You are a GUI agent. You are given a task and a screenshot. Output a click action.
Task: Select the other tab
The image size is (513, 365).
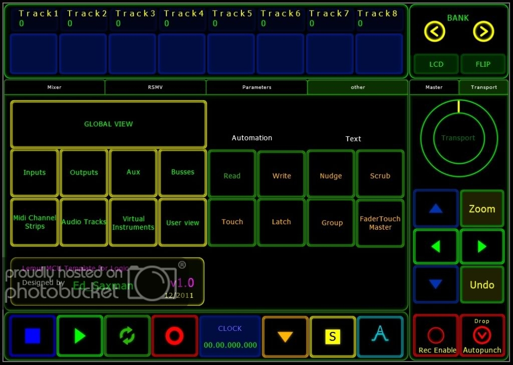358,87
